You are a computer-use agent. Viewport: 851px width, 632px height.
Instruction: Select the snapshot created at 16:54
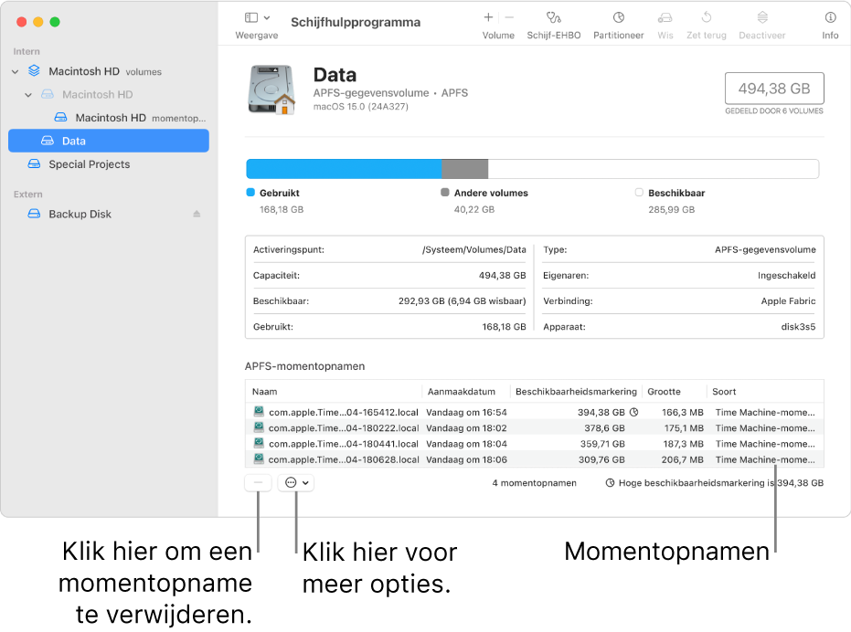(466, 412)
